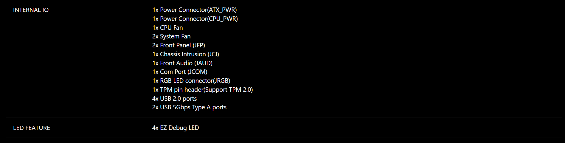Select the 1x RGB LED connector(JRGB) line

click(191, 81)
